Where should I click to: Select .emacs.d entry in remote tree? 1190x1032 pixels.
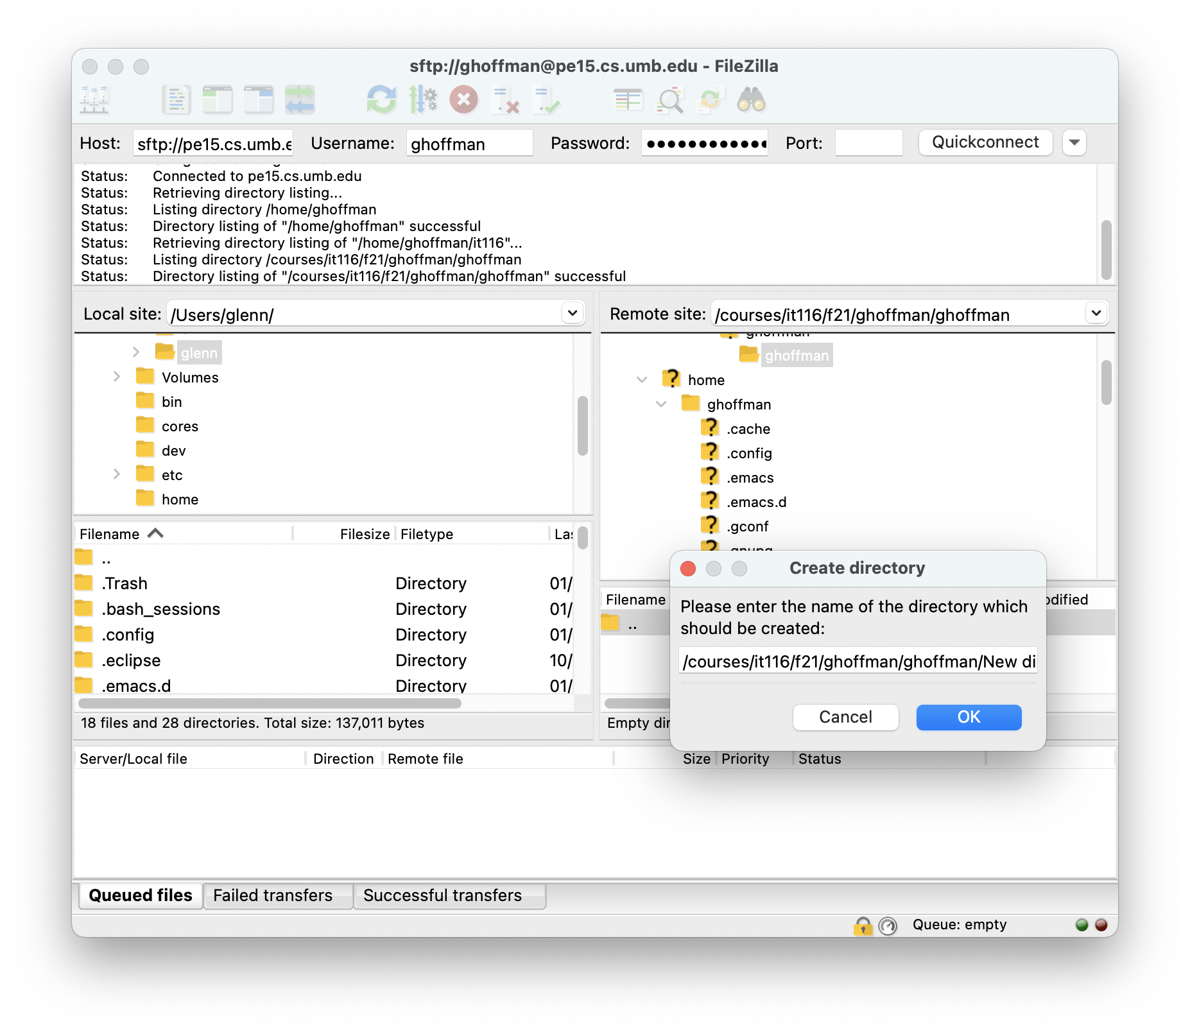pyautogui.click(x=743, y=502)
